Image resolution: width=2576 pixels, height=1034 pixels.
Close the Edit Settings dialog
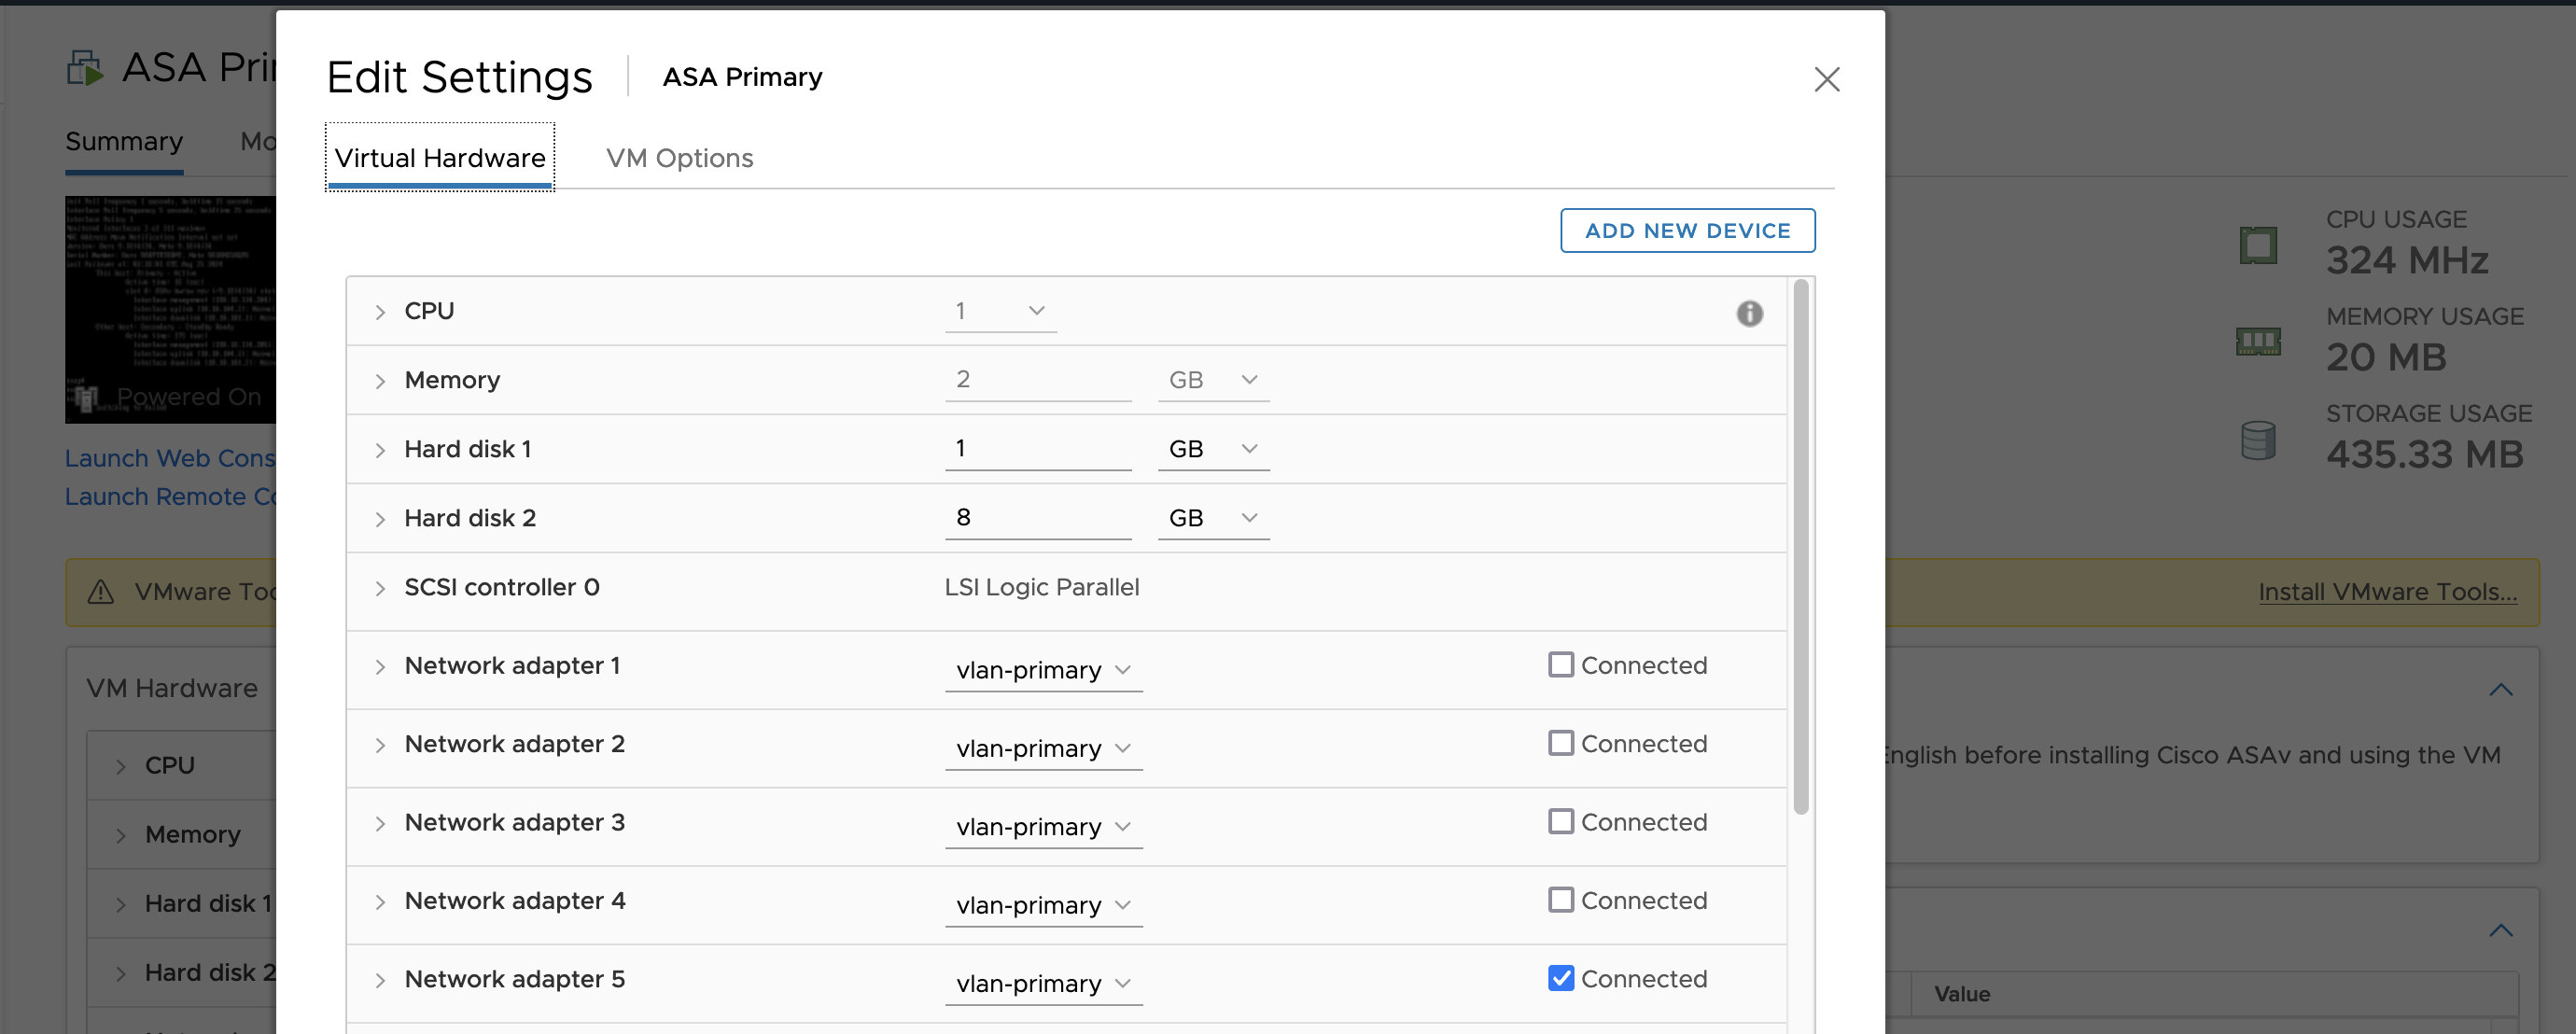1826,79
